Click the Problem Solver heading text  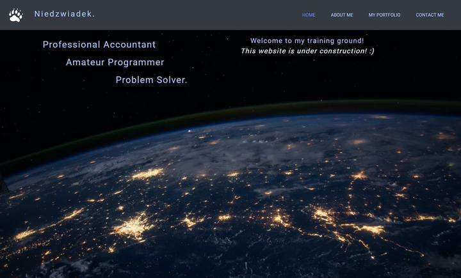point(150,81)
